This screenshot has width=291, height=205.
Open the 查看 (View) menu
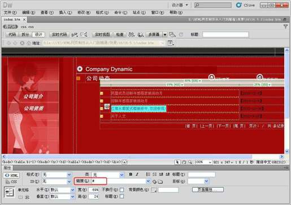(47, 12)
